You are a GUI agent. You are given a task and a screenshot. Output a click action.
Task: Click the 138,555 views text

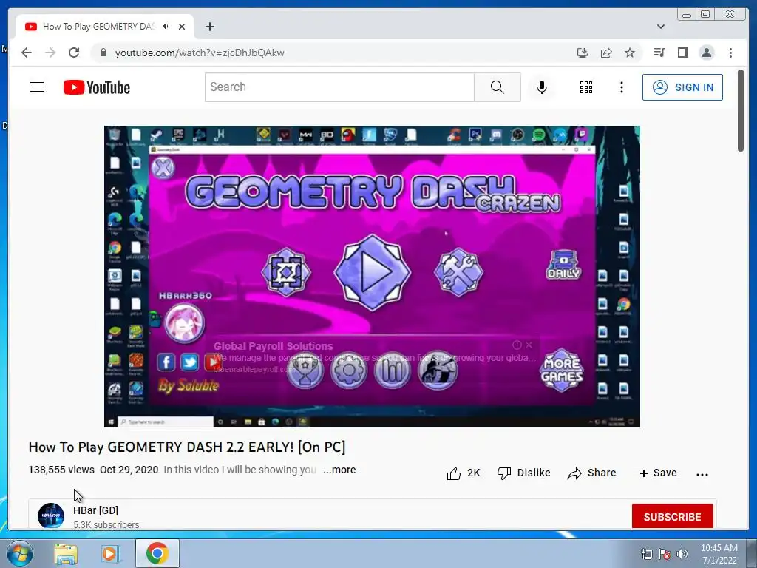pos(61,470)
